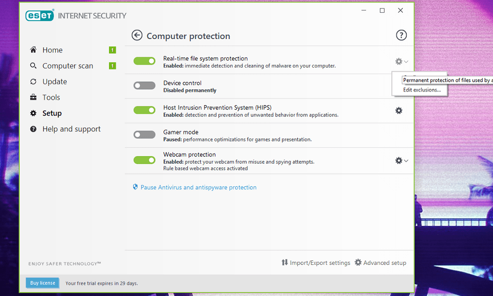
Task: Open Computer scan from the sidebar
Action: click(x=68, y=66)
